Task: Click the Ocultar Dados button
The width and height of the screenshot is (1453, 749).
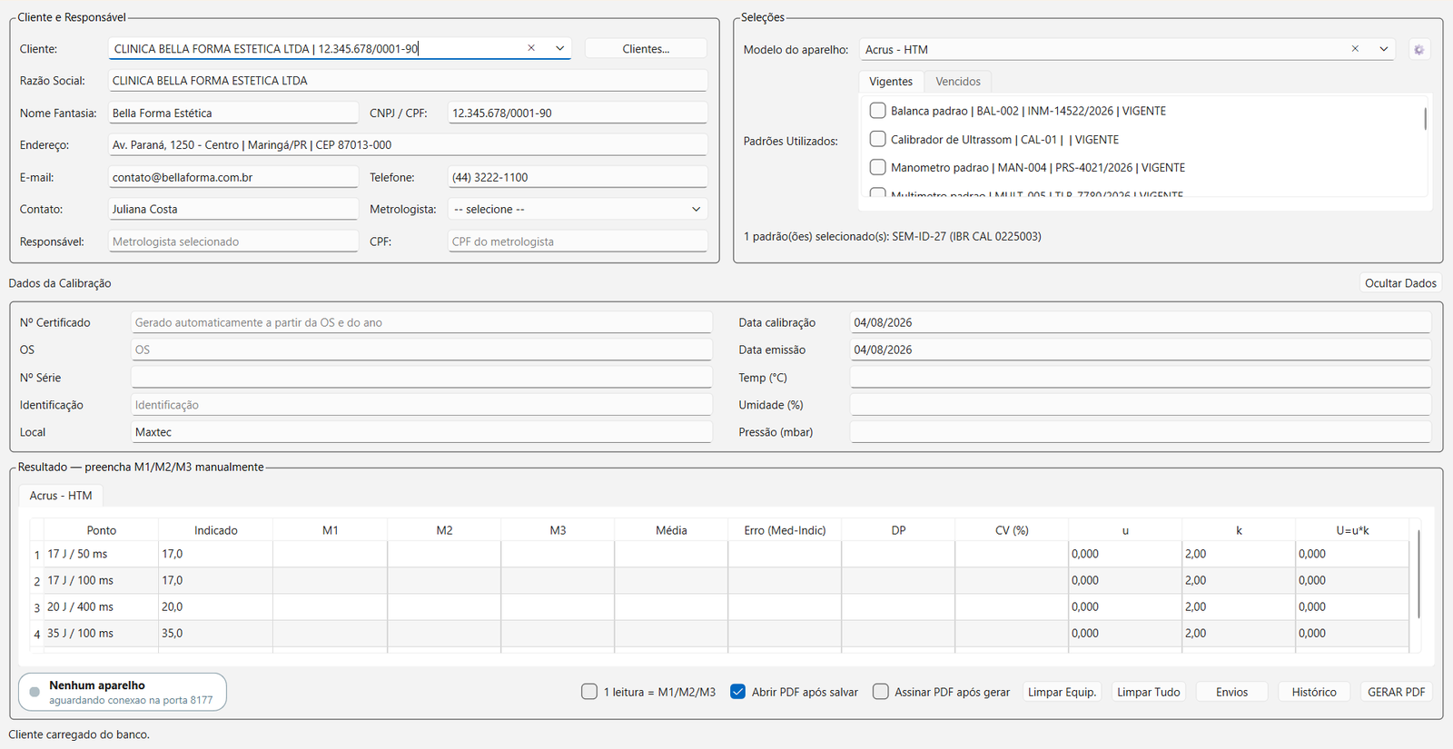Action: point(1400,283)
